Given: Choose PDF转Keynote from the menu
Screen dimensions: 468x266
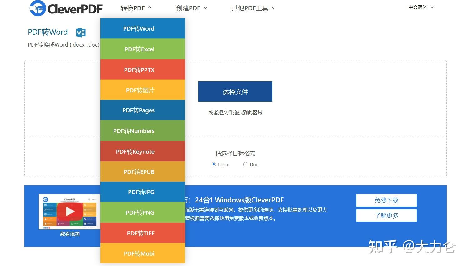Looking at the screenshot, I should pyautogui.click(x=143, y=151).
